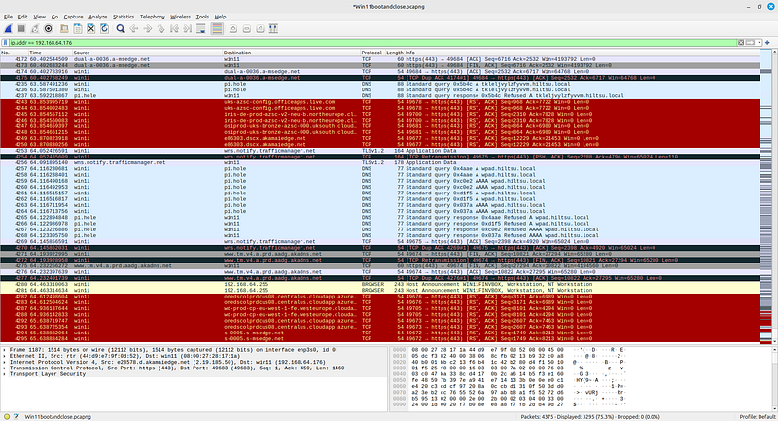Sort by the Destination column header
The width and height of the screenshot is (778, 421).
point(291,53)
